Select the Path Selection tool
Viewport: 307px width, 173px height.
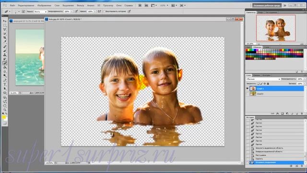[x=5, y=88]
